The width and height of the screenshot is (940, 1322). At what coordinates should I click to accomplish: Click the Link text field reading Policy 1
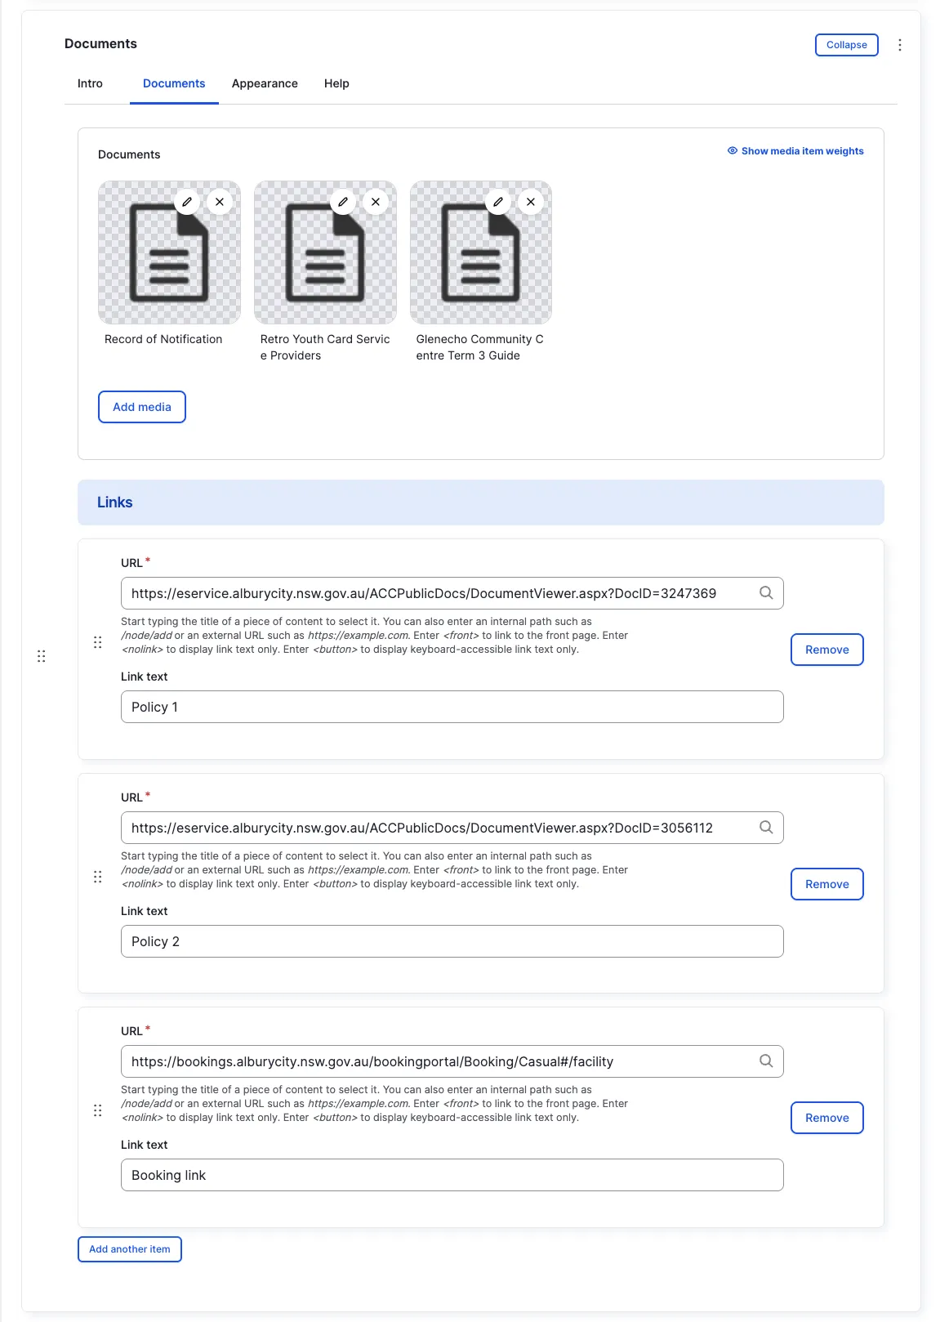(452, 707)
